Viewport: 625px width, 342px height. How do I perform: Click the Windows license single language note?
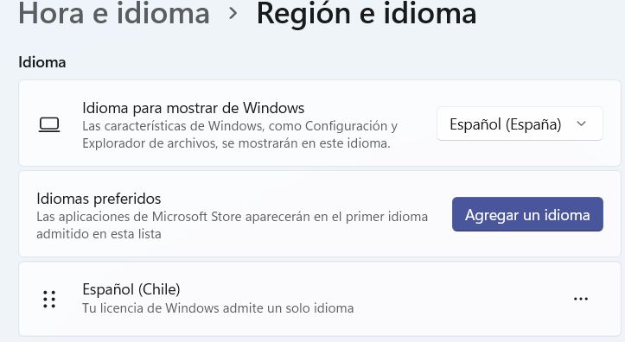[x=218, y=307]
